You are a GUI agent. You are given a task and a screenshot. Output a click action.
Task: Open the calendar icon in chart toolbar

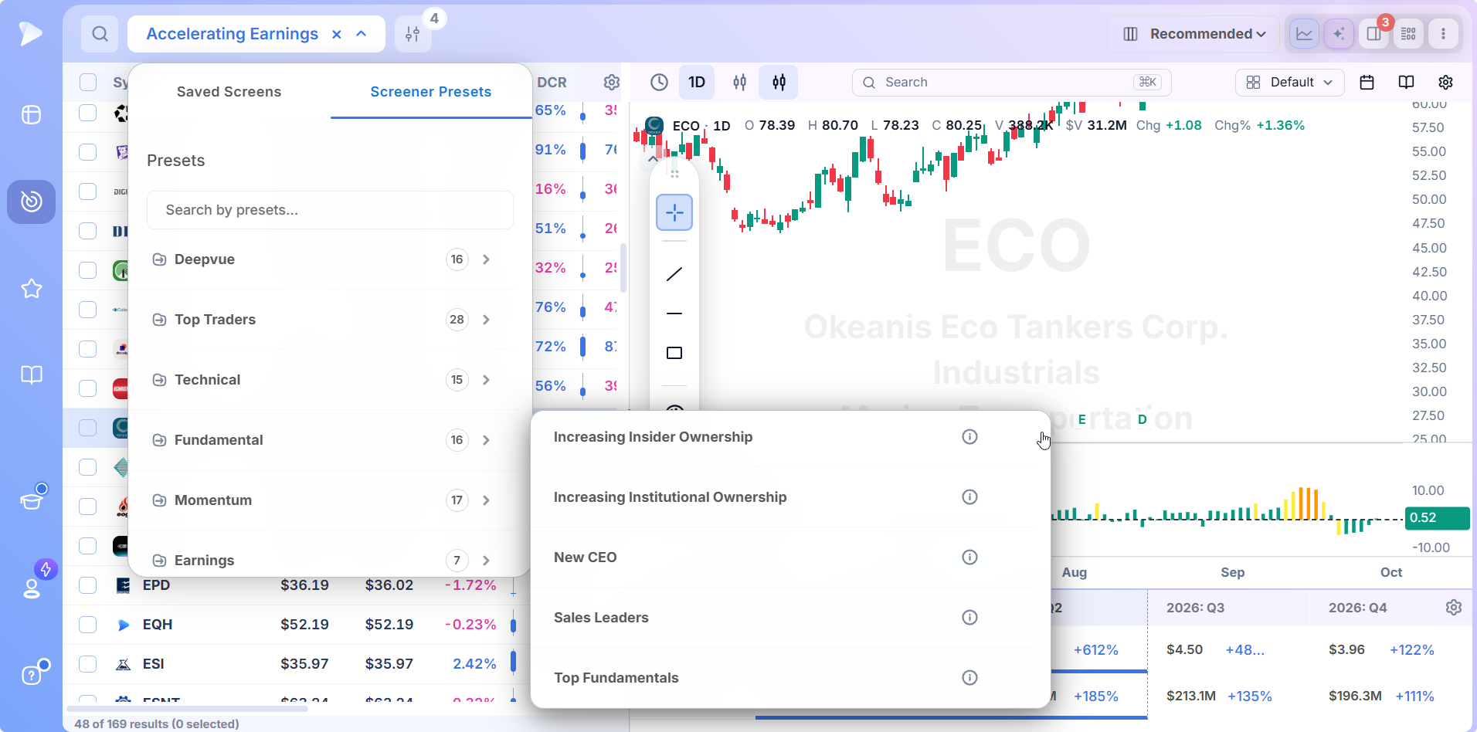(1367, 83)
